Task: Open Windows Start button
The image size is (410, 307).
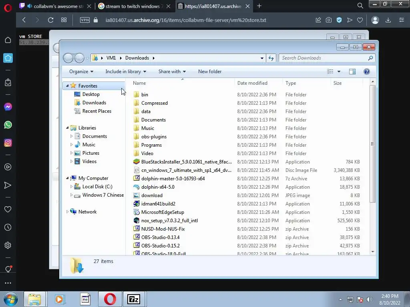Action: [x=10, y=299]
